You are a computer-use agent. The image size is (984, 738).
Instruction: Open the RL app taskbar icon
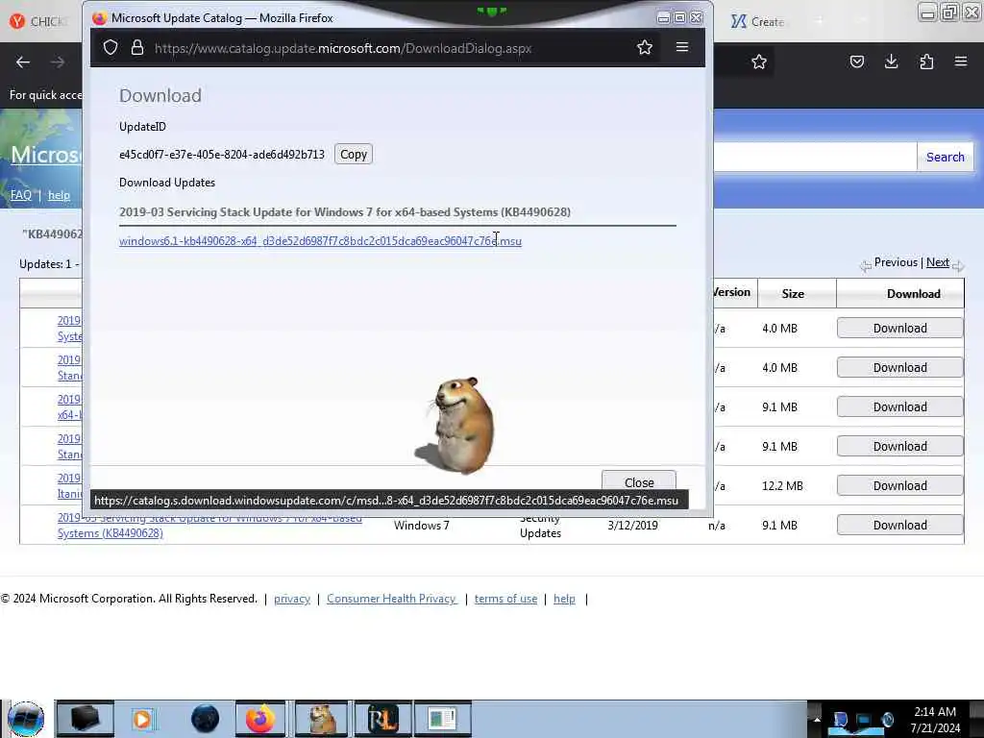click(382, 719)
